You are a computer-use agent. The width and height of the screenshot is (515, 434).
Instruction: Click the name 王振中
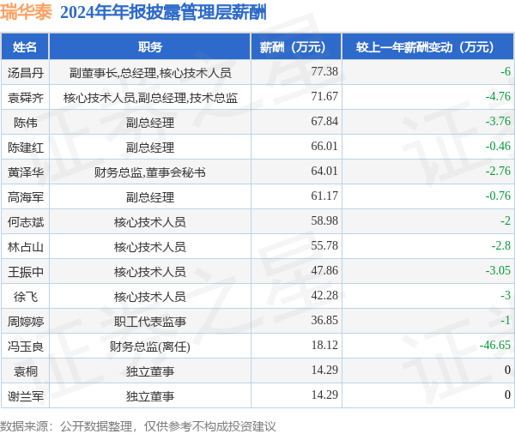point(26,272)
